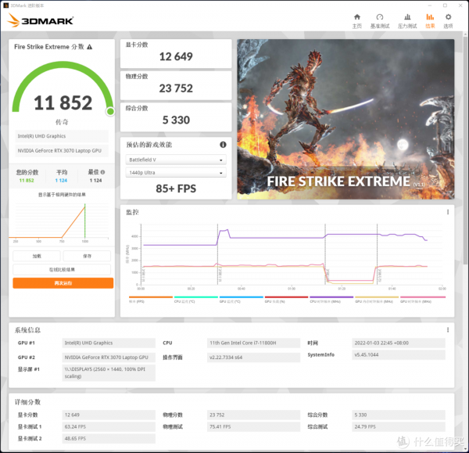Click the info icon next to 最佳
This screenshot has height=453, width=469.
(102, 172)
